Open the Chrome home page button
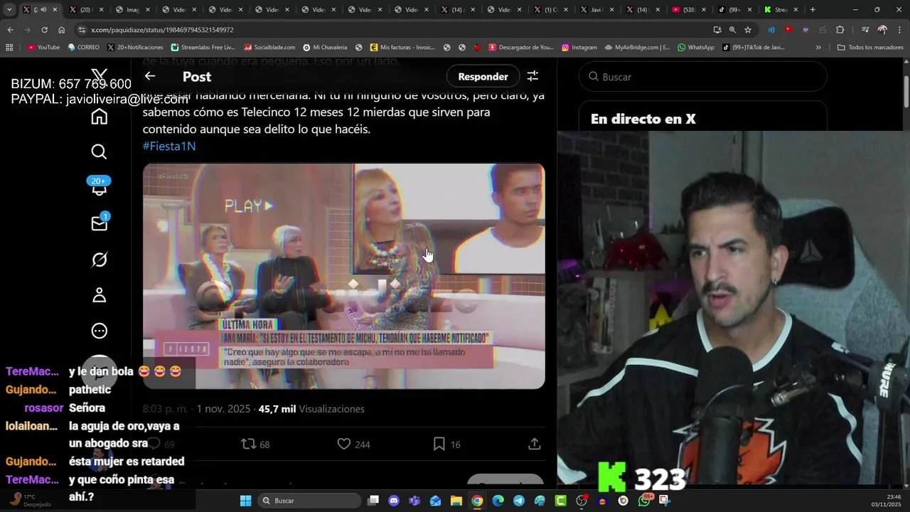Image resolution: width=910 pixels, height=512 pixels. point(62,30)
